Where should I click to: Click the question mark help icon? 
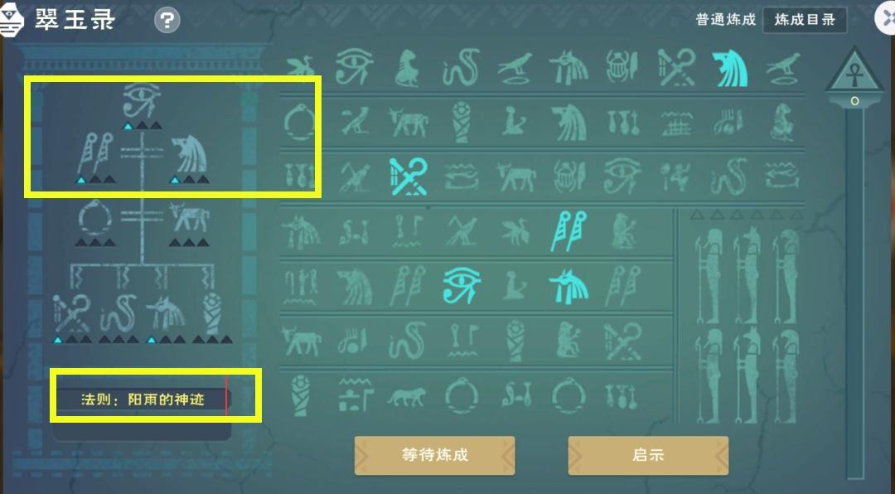[x=167, y=21]
